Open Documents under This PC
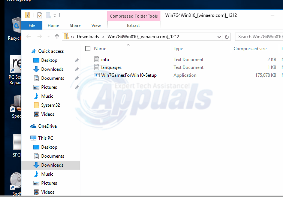Image resolution: width=283 pixels, height=197 pixels. [52, 156]
